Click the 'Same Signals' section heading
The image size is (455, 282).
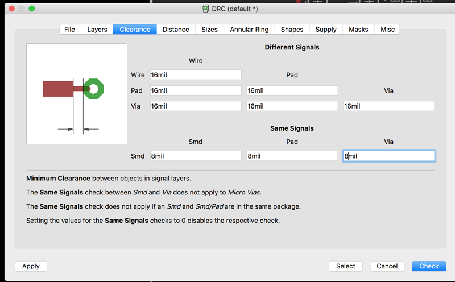pyautogui.click(x=292, y=128)
